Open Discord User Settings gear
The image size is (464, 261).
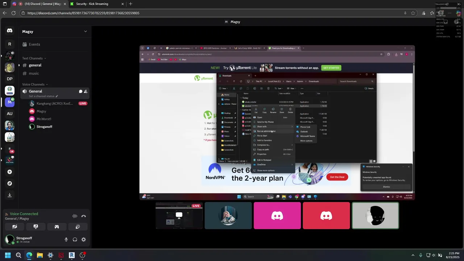pyautogui.click(x=84, y=240)
